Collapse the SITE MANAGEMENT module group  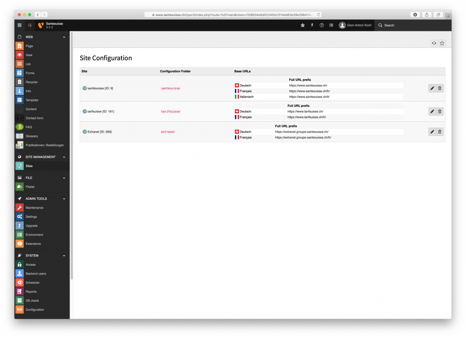64,157
